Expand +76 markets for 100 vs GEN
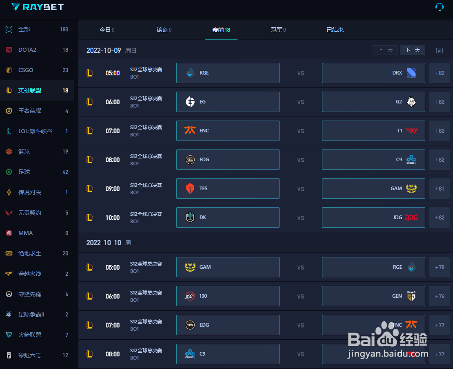453x369 pixels. coord(440,296)
